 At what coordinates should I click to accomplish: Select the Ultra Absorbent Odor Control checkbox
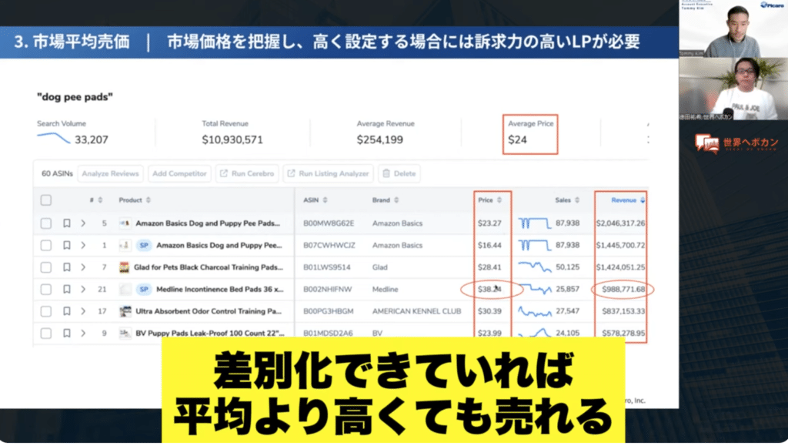(45, 311)
